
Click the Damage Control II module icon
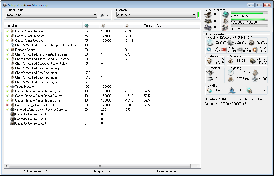point(12,50)
